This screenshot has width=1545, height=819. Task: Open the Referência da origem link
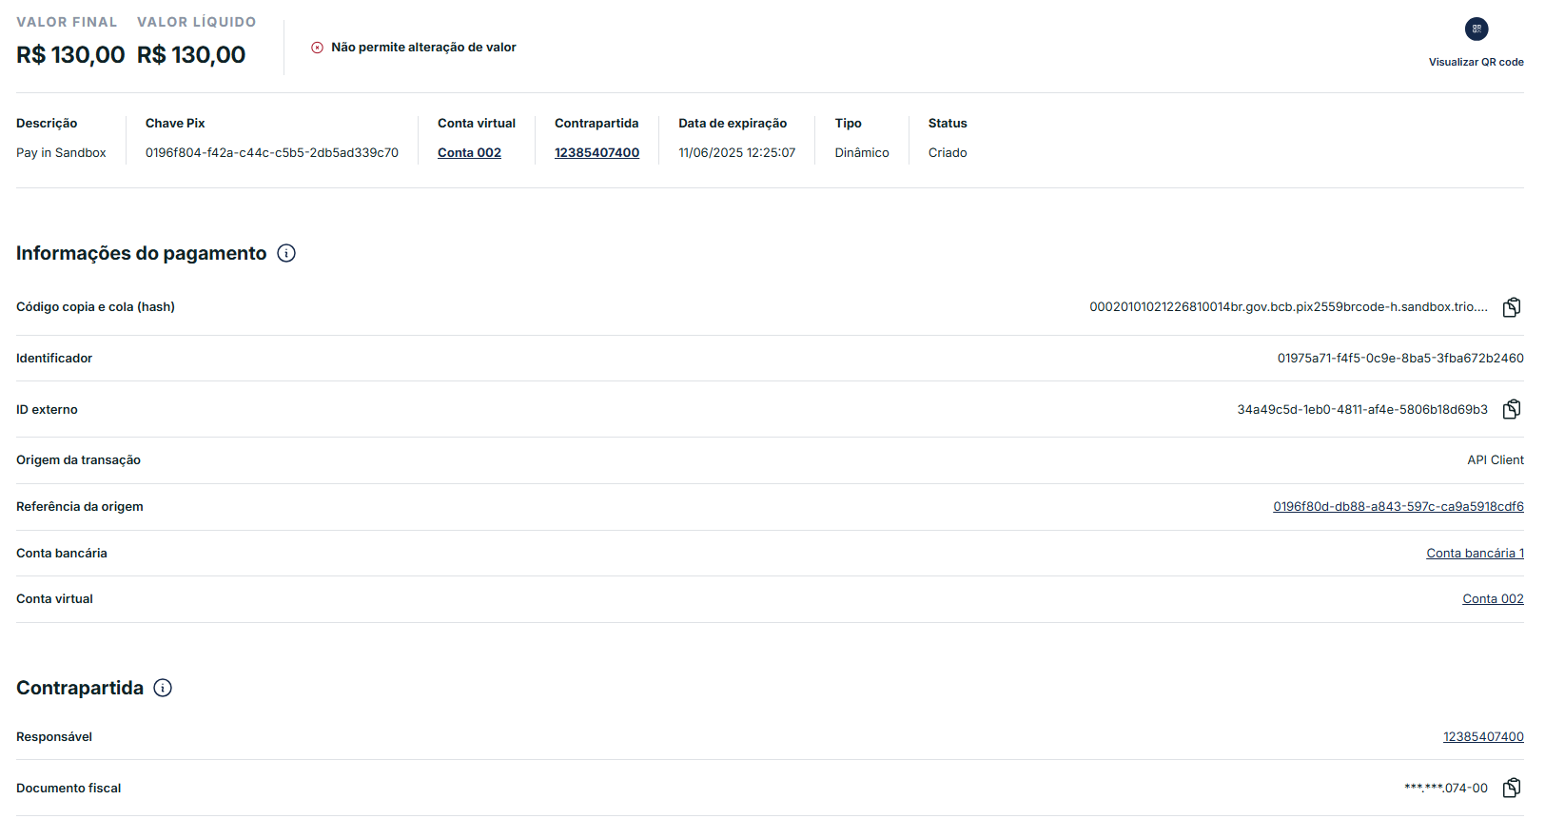coord(1398,507)
